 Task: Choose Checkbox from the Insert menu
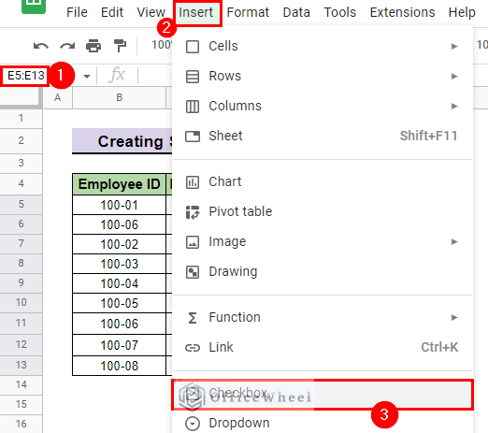[x=323, y=394]
